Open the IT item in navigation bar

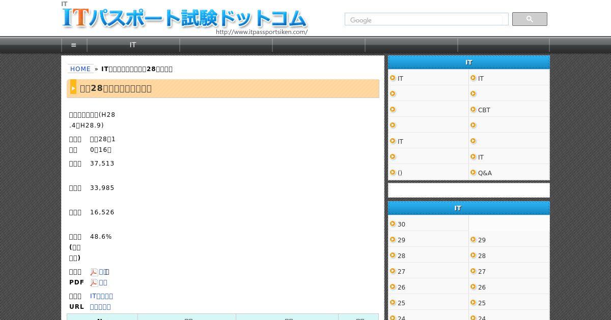(133, 45)
